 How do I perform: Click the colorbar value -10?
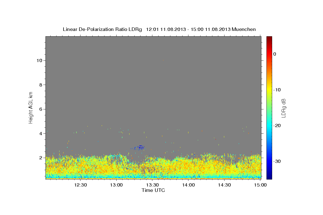[277, 90]
